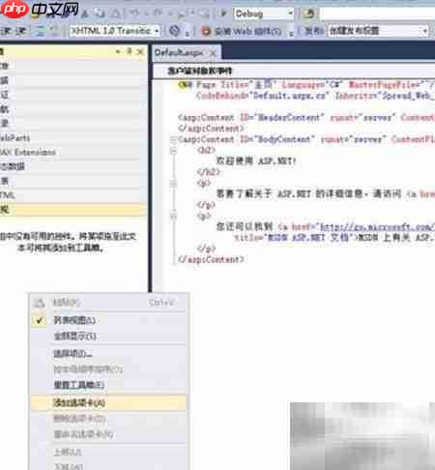Choose 重置工具箱 in the context menu
Image resolution: width=435 pixels, height=470 pixels.
(108, 385)
